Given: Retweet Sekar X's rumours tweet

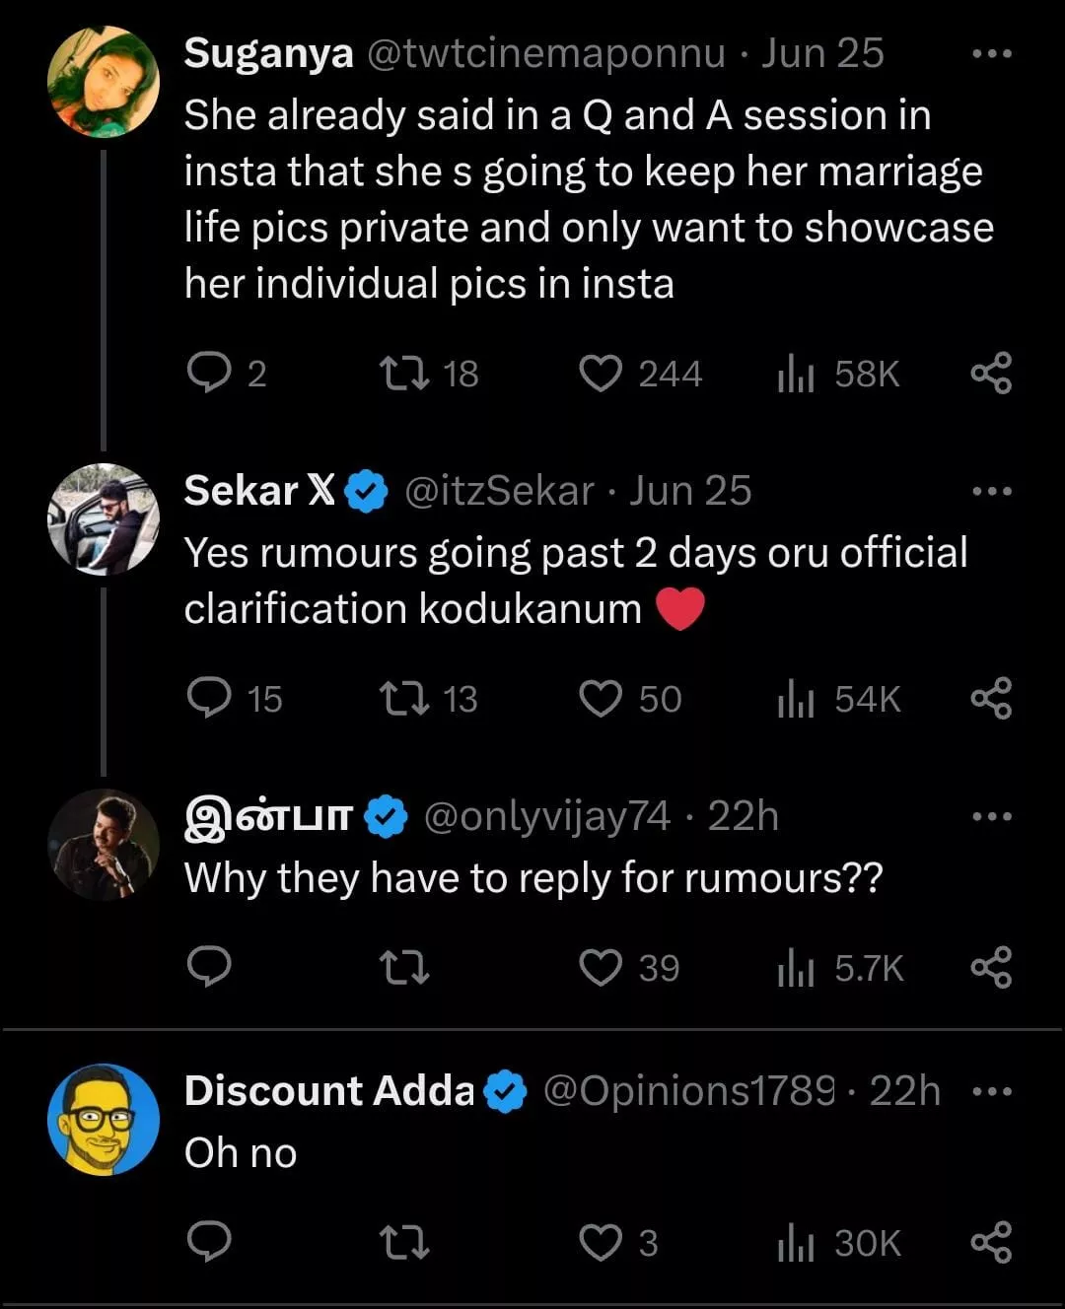Looking at the screenshot, I should (404, 698).
